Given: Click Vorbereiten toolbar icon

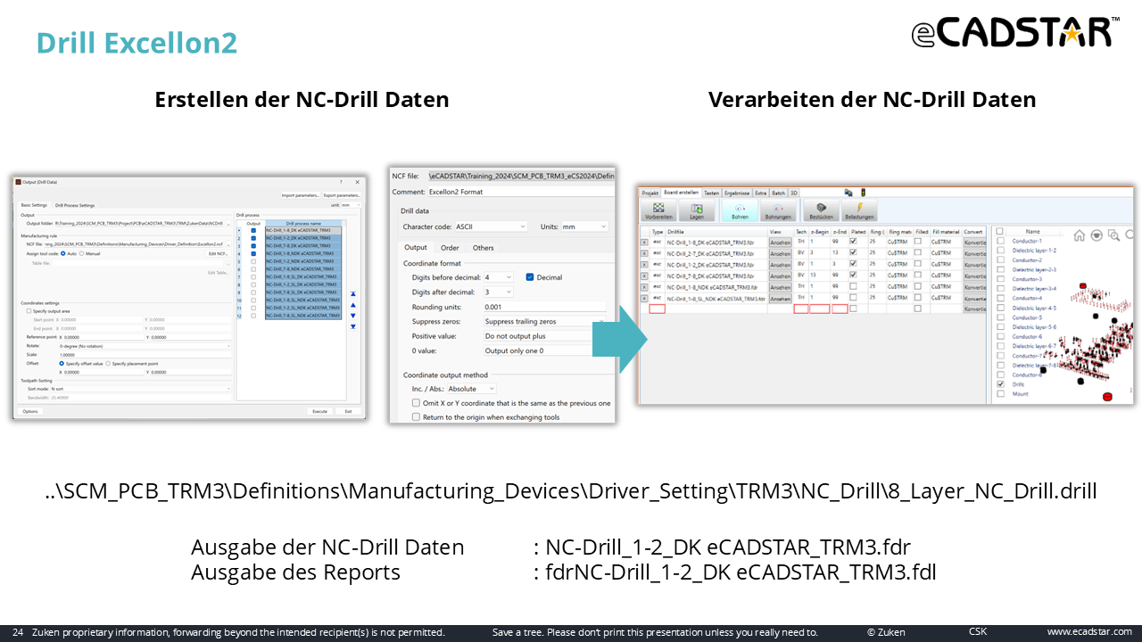Looking at the screenshot, I should click(658, 211).
